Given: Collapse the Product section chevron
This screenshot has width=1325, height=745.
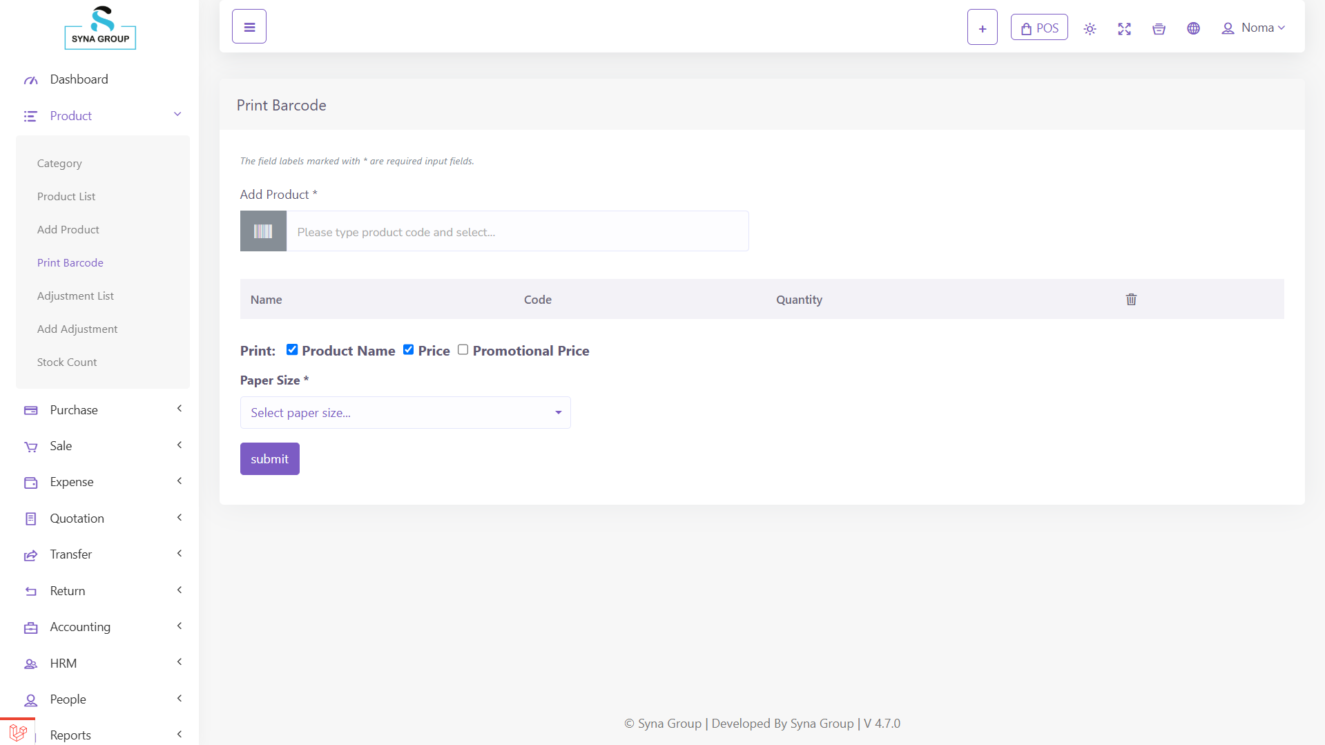Looking at the screenshot, I should click(x=177, y=114).
